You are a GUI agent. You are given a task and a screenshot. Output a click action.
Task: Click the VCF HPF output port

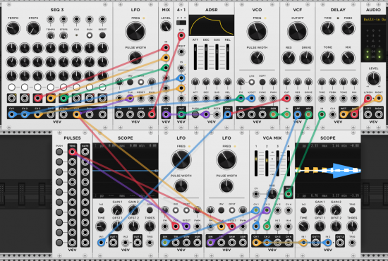pos(308,114)
